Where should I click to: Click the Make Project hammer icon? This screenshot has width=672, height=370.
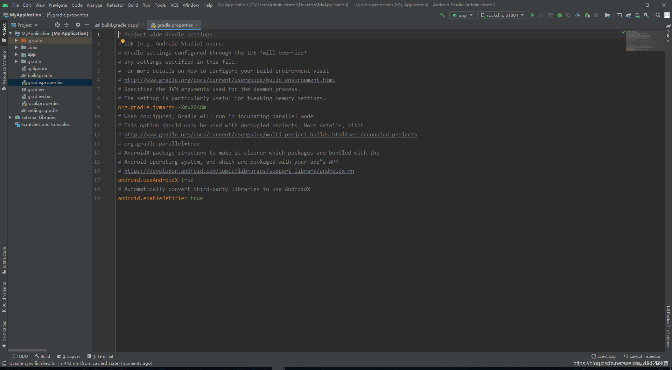(442, 15)
